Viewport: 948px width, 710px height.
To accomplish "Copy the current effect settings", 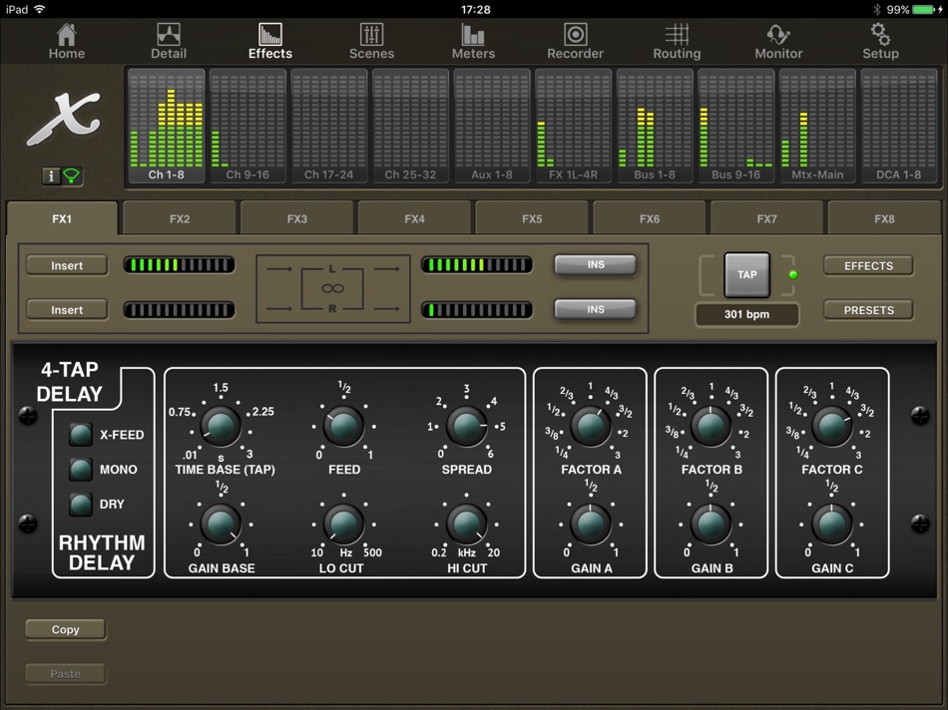I will pyautogui.click(x=65, y=628).
